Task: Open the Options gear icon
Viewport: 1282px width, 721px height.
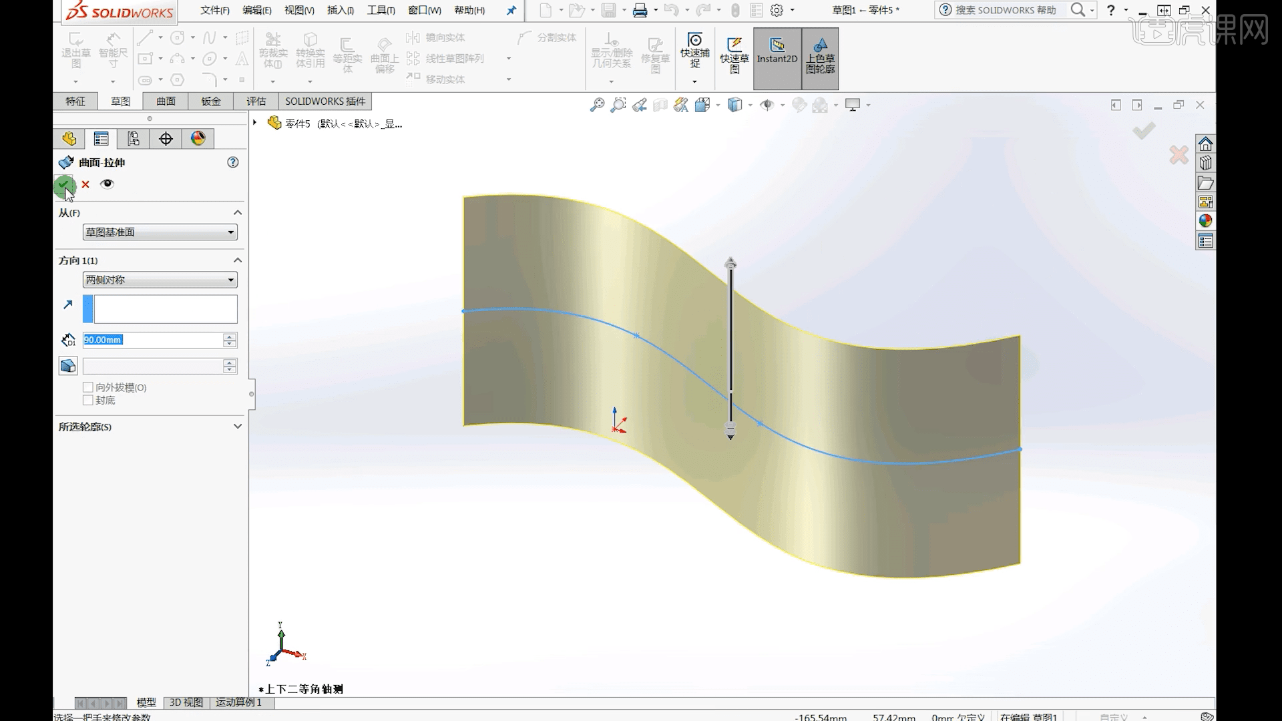Action: (777, 10)
